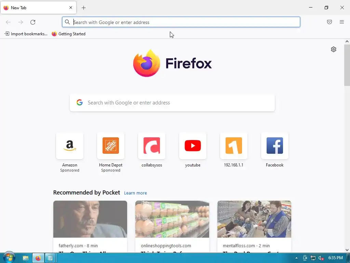Image resolution: width=350 pixels, height=263 pixels.
Task: Open the notepad taskbar app
Action: pos(50,258)
